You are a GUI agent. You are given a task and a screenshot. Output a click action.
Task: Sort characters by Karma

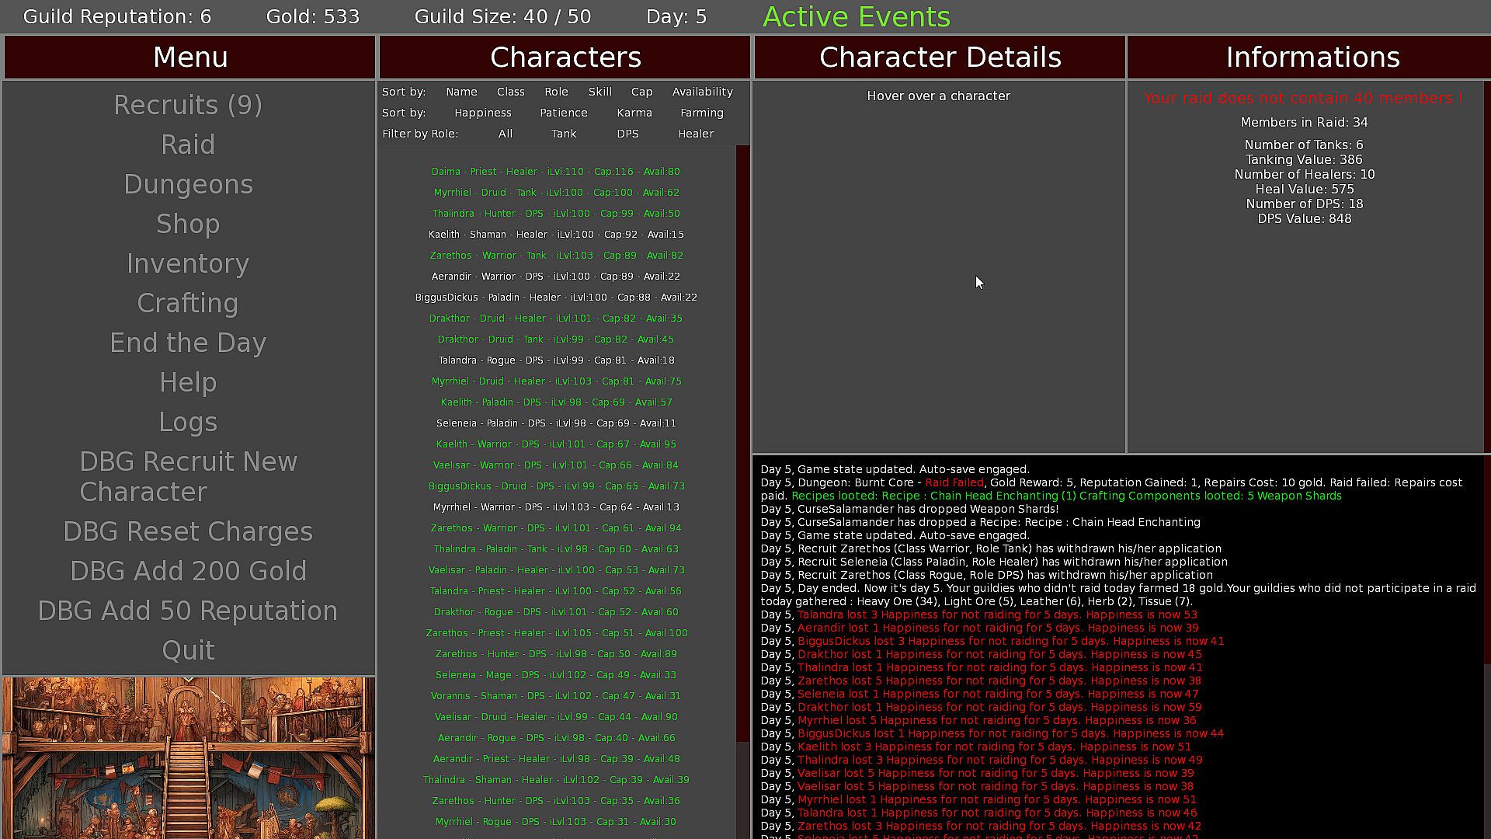click(x=634, y=113)
